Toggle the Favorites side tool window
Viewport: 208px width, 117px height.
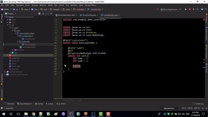(x=2, y=80)
